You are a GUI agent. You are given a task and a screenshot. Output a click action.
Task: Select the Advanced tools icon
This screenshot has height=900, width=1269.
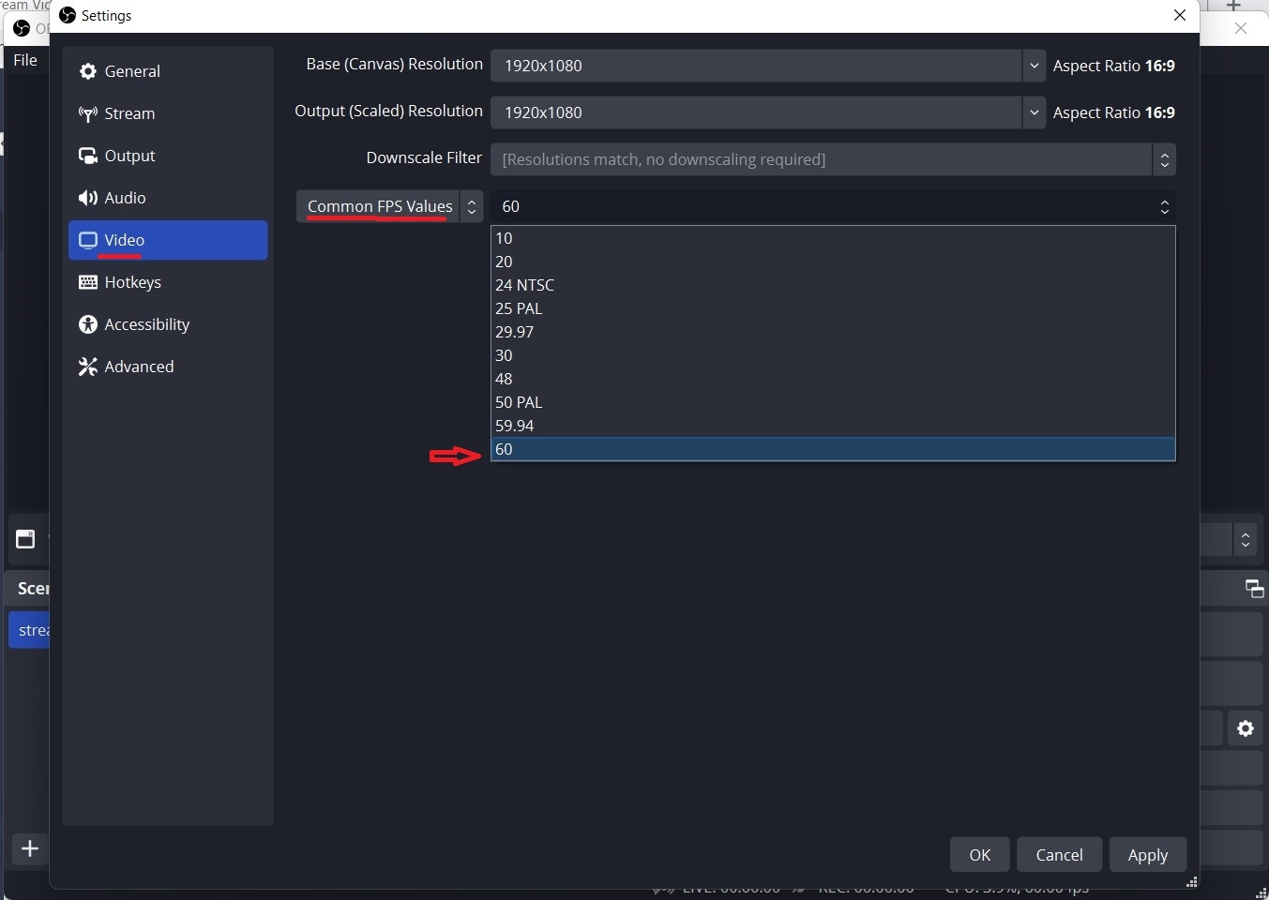[x=88, y=367]
